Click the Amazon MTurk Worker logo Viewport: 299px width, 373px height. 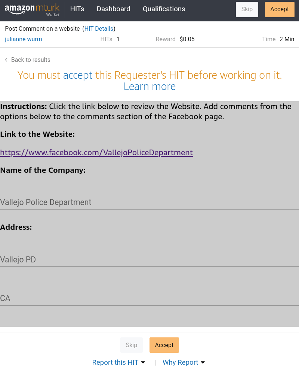[32, 10]
